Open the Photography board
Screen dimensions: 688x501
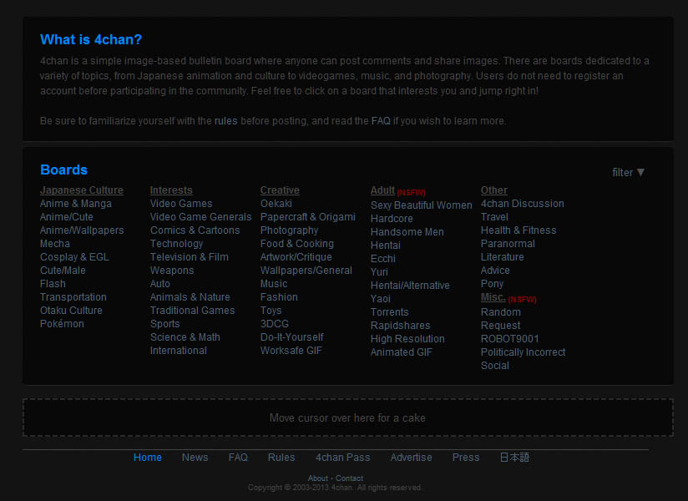(289, 230)
